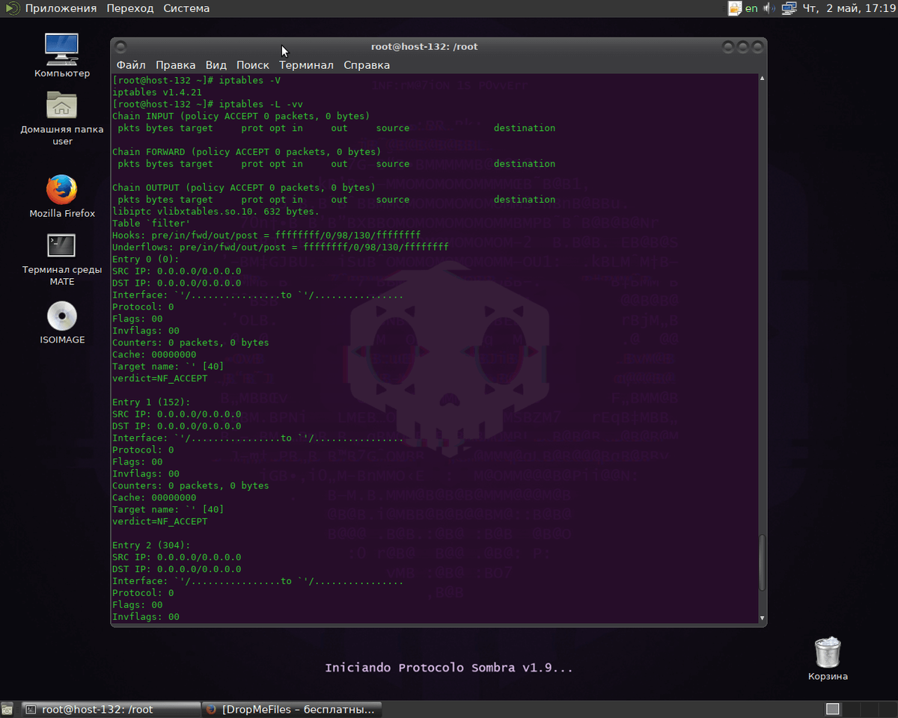
Task: Open the calendar from the clock
Action: point(848,8)
